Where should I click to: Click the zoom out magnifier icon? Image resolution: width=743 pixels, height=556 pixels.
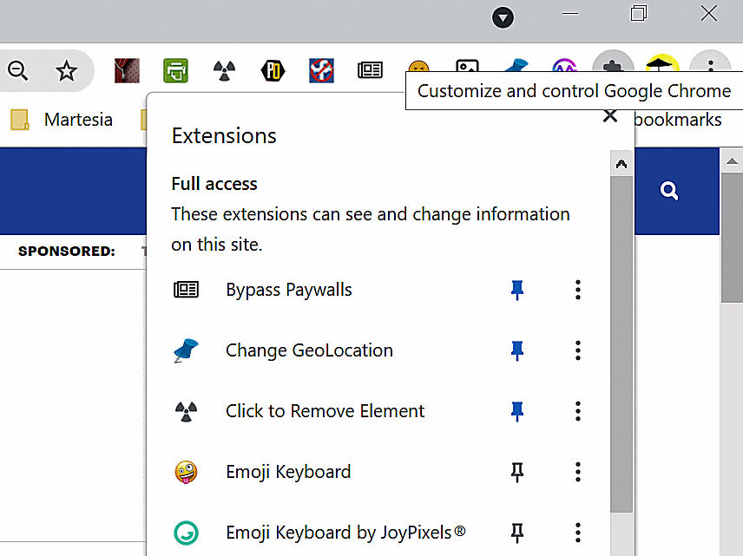tap(18, 71)
